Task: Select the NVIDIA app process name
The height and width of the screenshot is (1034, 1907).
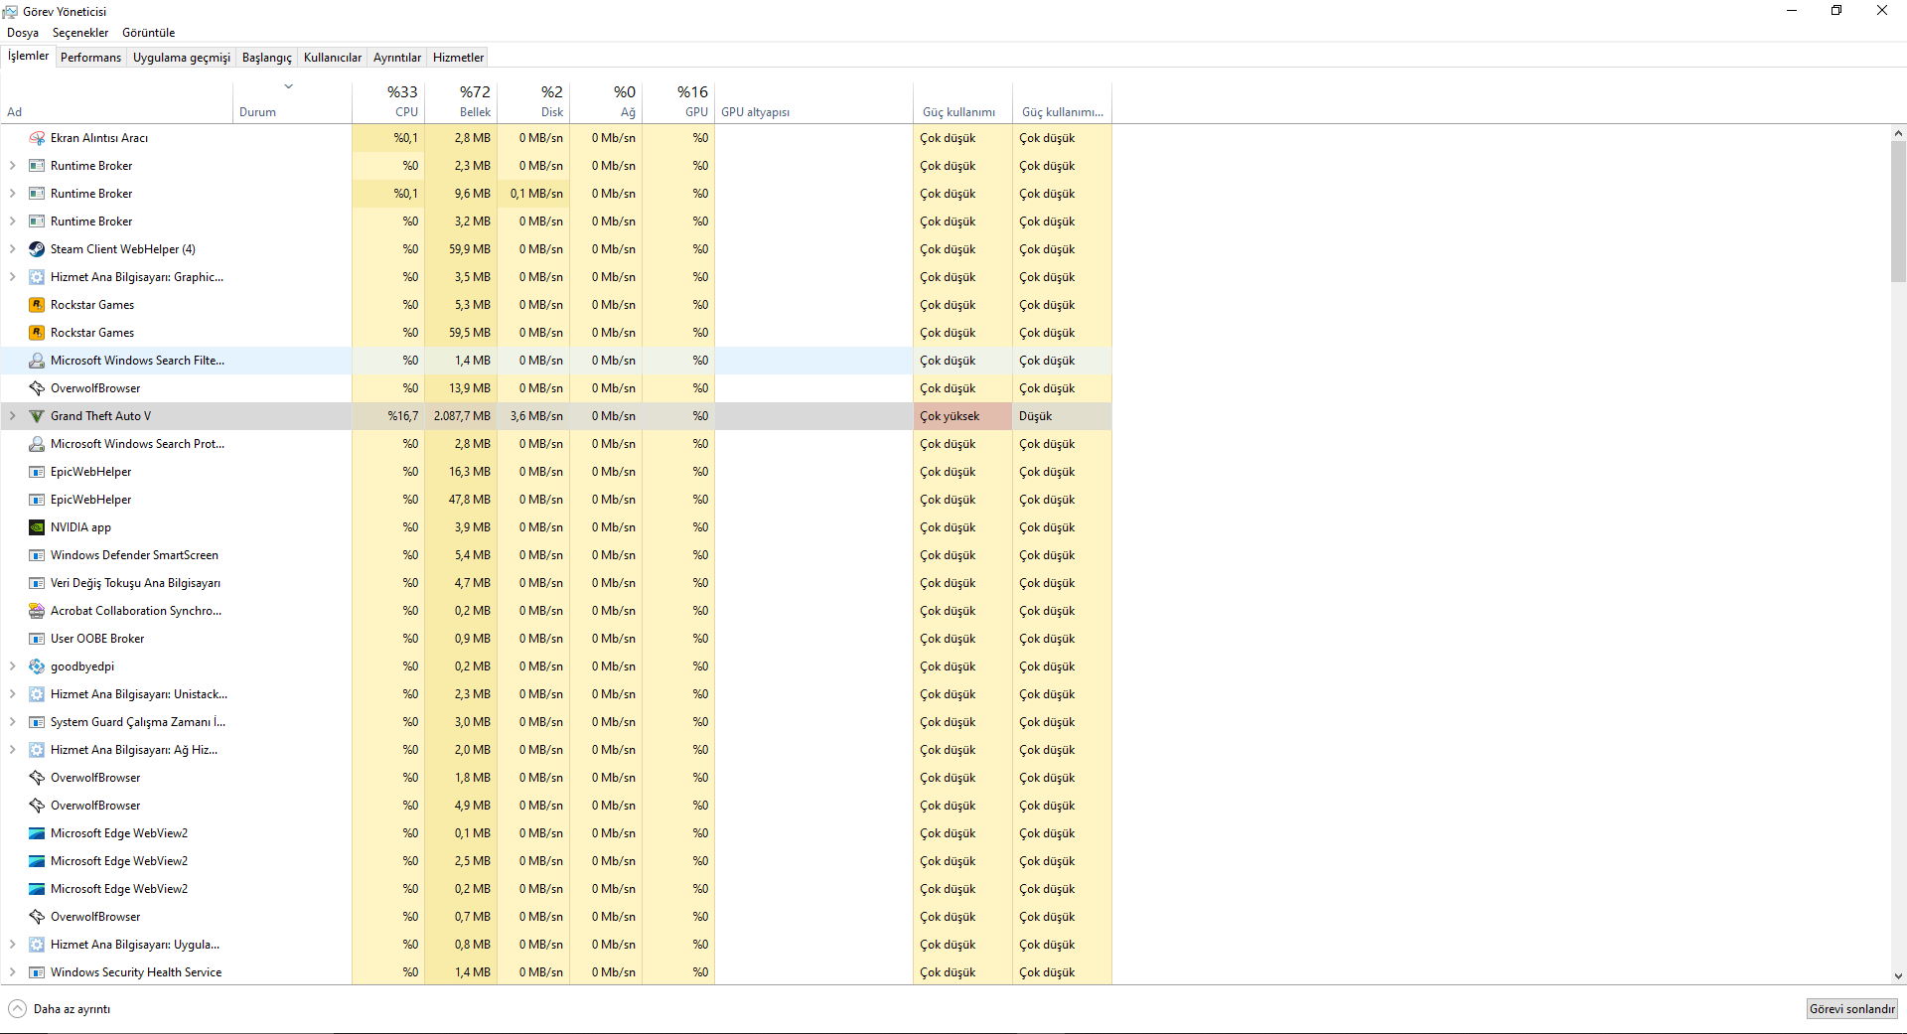Action: click(x=80, y=527)
